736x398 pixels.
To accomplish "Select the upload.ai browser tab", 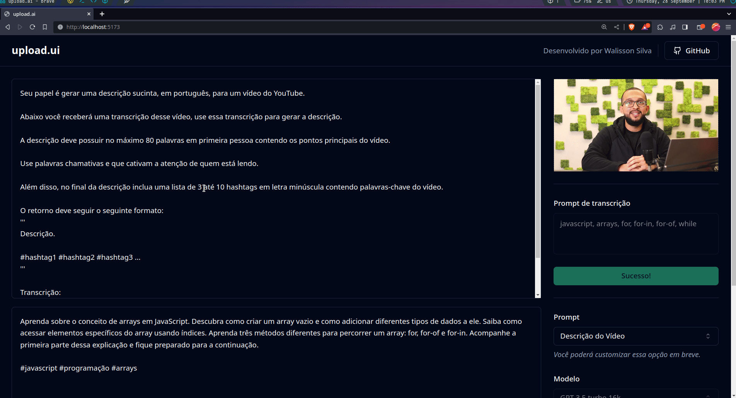I will pyautogui.click(x=47, y=14).
